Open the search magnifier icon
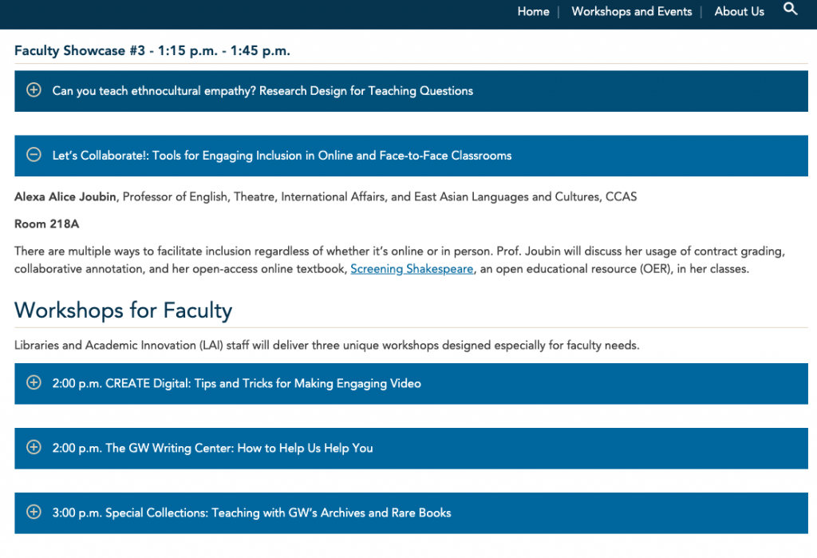 point(791,10)
